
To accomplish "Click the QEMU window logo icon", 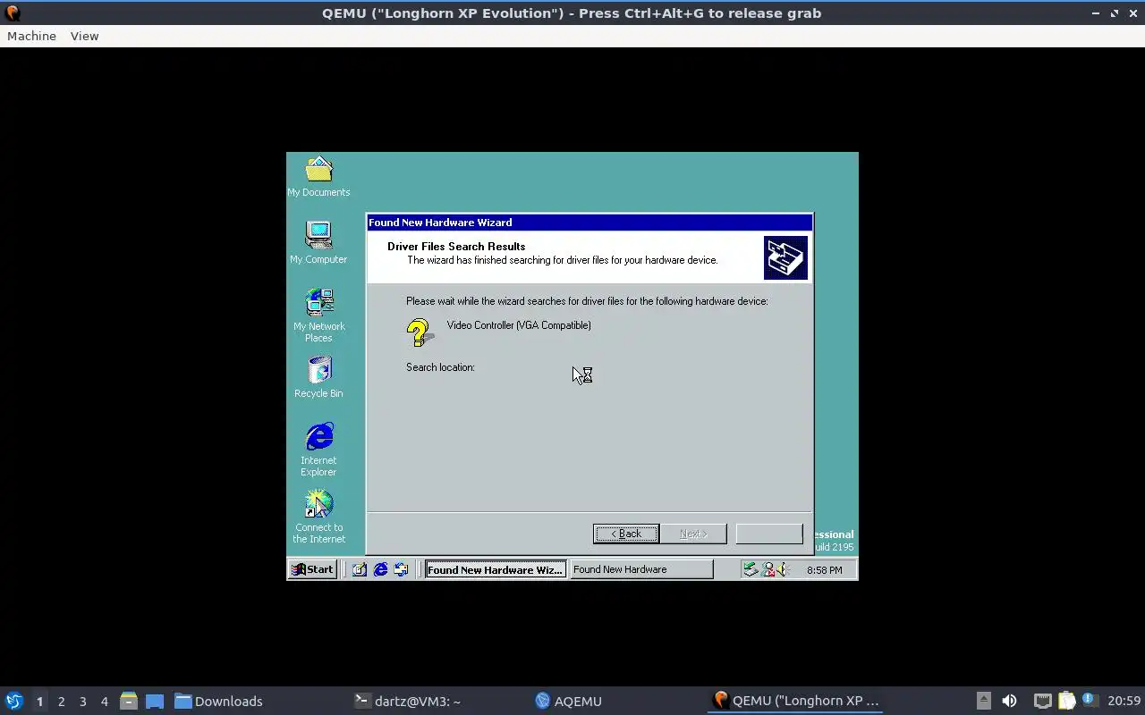I will [x=12, y=13].
